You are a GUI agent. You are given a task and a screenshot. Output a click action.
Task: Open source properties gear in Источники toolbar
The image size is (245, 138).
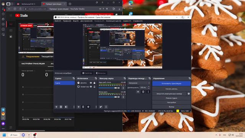pyautogui.click(x=88, y=107)
